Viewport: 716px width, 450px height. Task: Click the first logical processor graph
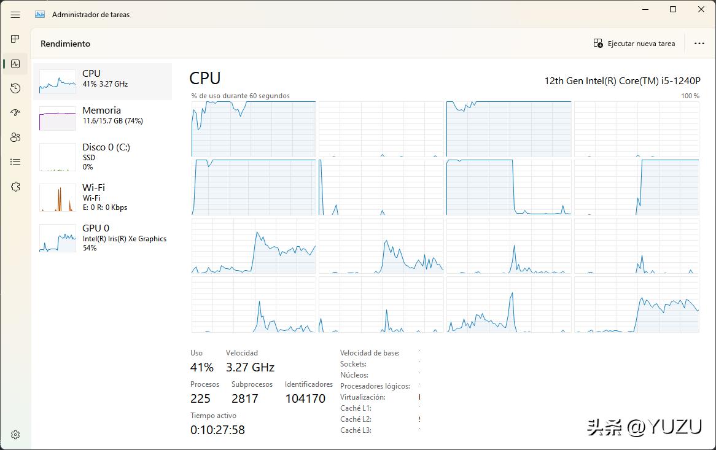point(254,129)
